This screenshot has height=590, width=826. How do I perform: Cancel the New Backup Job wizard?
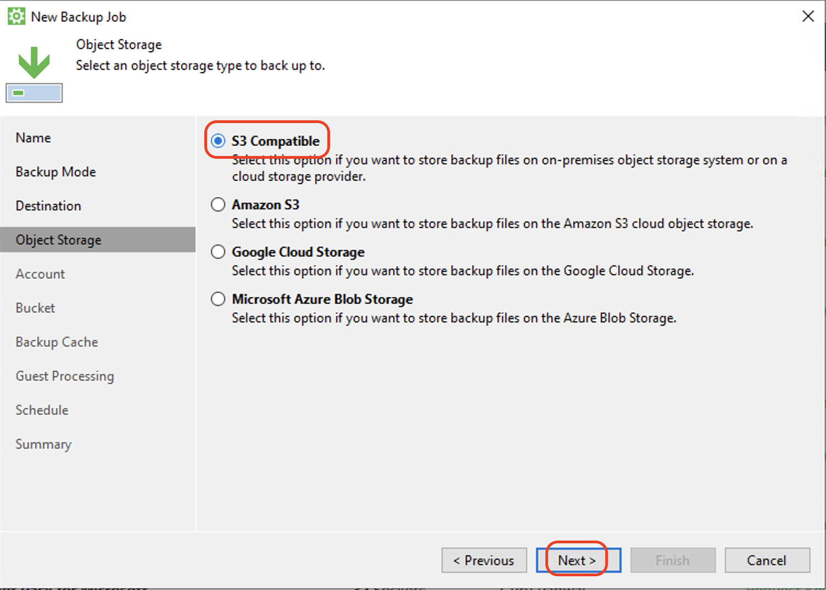pos(767,560)
